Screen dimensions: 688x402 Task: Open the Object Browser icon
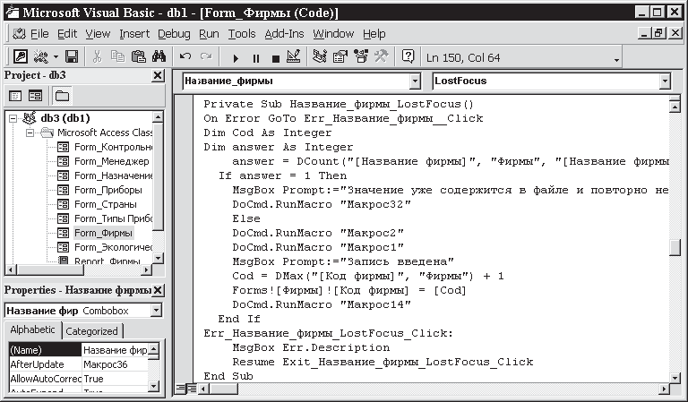360,57
